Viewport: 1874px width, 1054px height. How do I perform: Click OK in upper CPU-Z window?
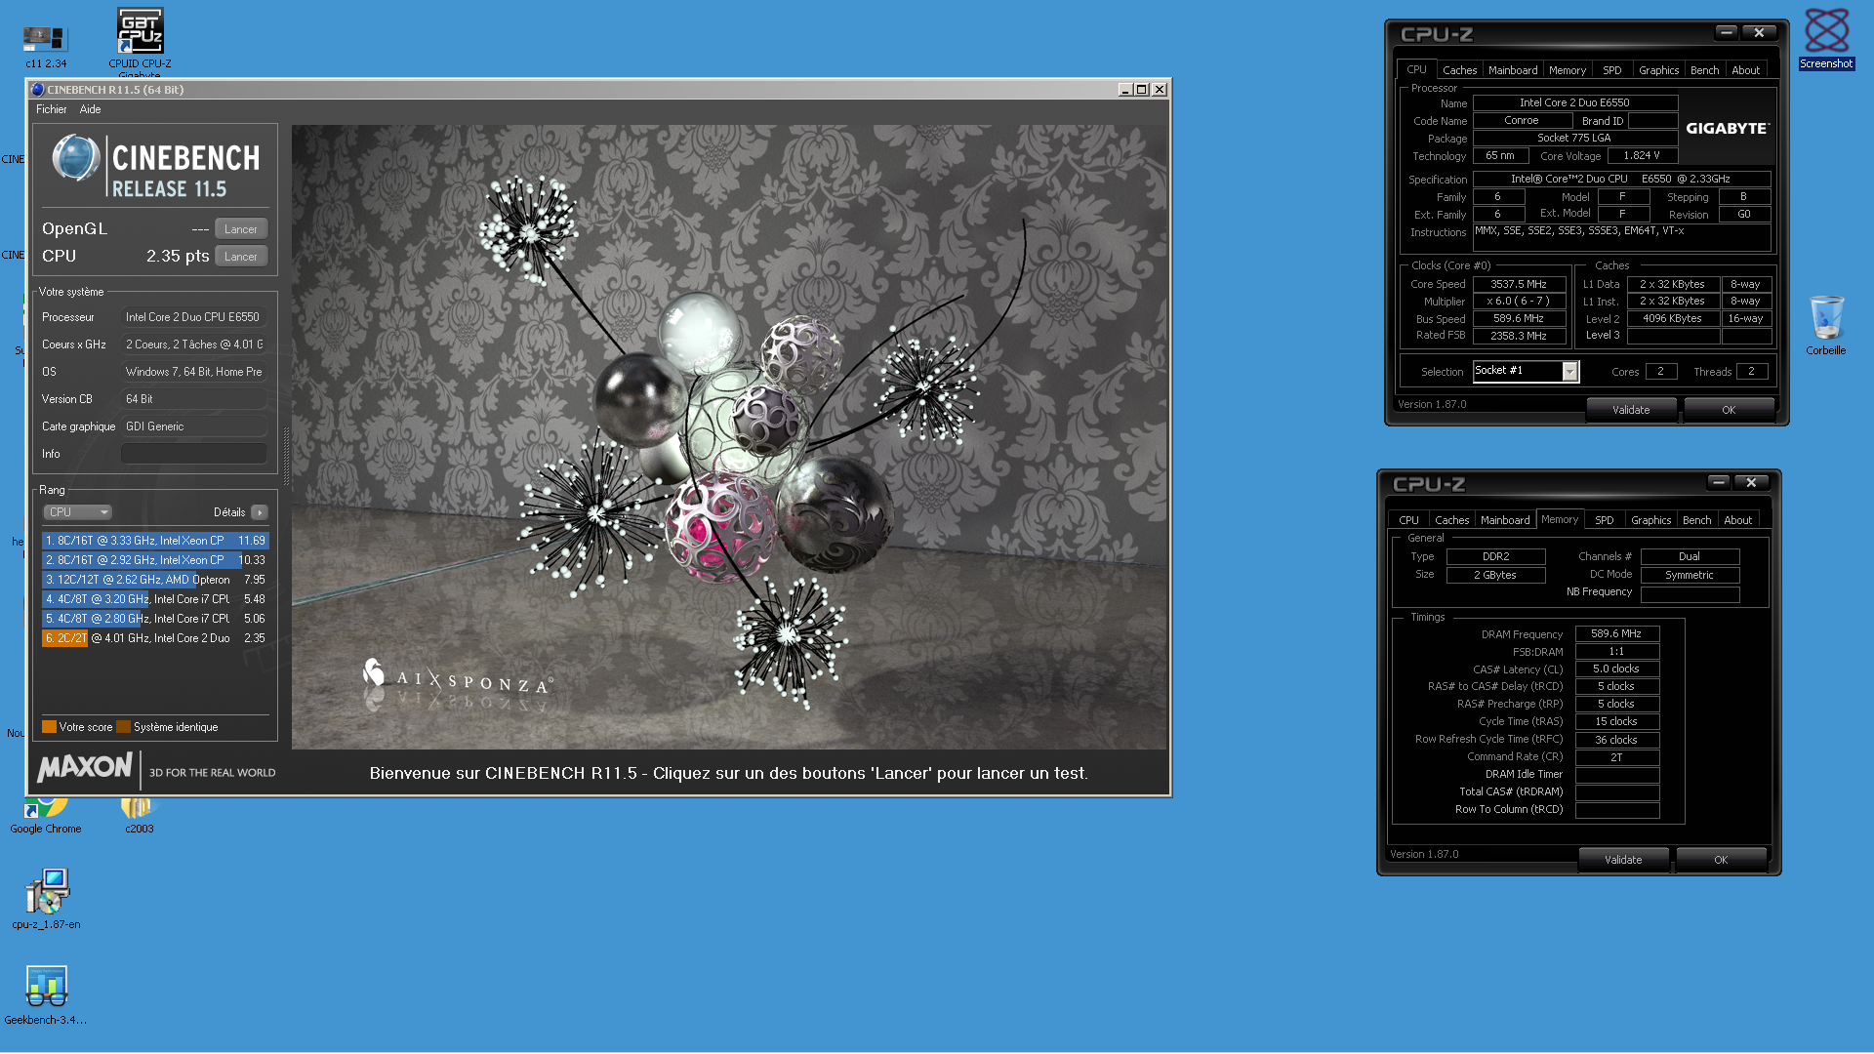tap(1729, 410)
